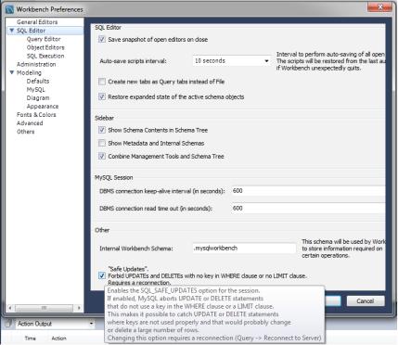Open the Action Output dropdown
Screen dimensions: 398x345
tap(56, 324)
